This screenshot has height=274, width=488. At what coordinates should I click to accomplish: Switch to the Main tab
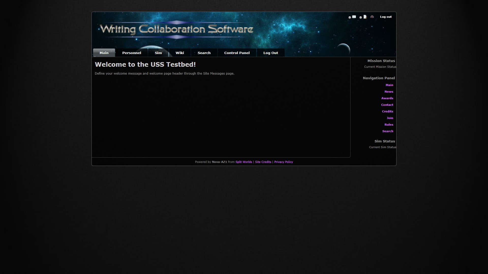104,53
